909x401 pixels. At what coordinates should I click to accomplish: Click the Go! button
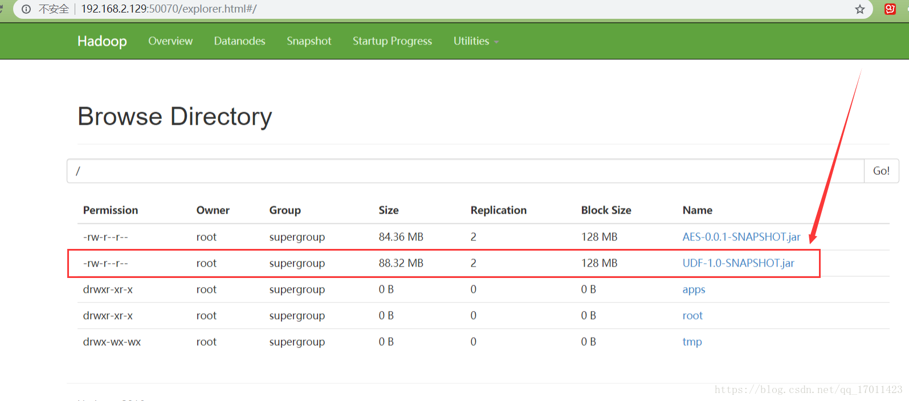point(882,171)
